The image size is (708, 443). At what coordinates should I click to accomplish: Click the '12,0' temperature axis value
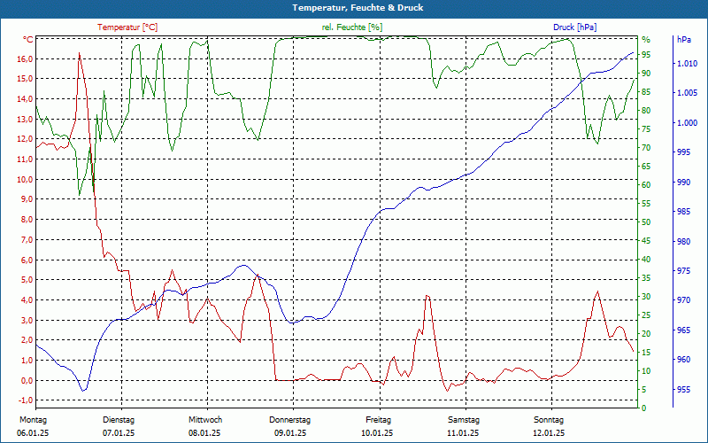25,139
